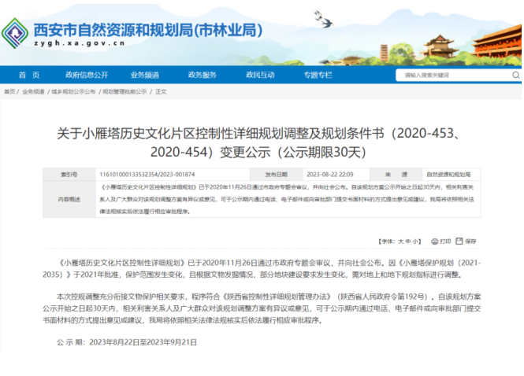Click 首页 breadcrumb link
The height and width of the screenshot is (376, 524).
(10, 91)
